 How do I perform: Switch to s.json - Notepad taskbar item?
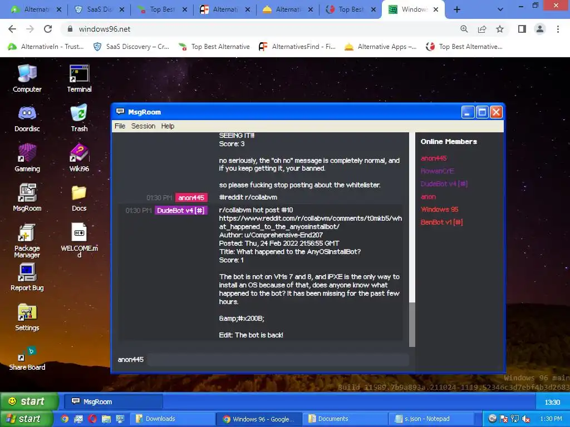(x=431, y=419)
